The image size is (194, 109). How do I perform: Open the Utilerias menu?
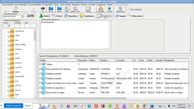pos(110,5)
